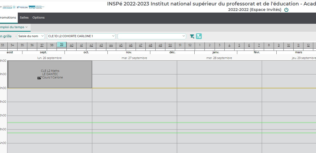The width and height of the screenshot is (316, 153).
Task: Select week 9 in the week bar
Action: click(279, 45)
